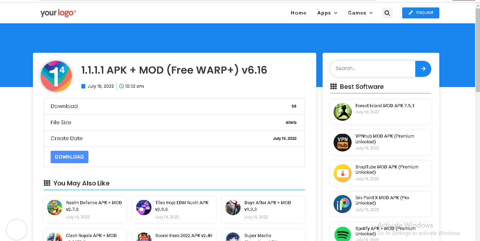
Task: Open Spotify APK + MOD link
Action: point(386,231)
